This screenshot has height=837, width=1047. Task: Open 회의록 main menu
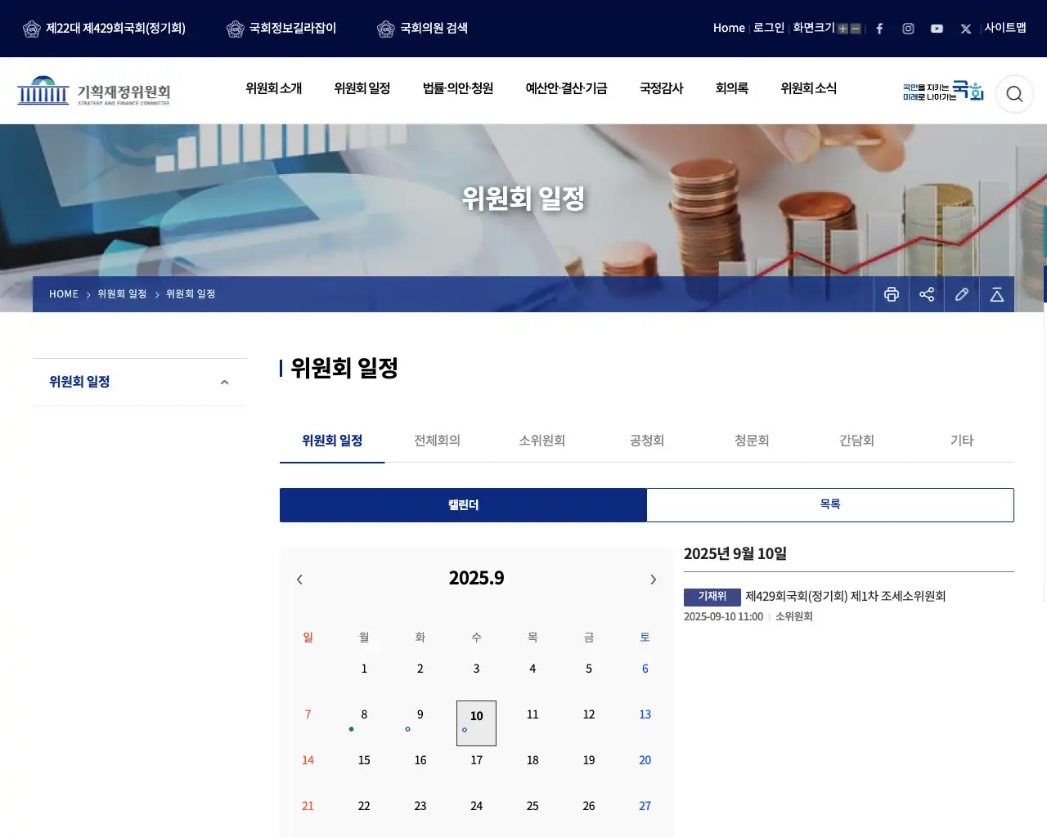731,88
